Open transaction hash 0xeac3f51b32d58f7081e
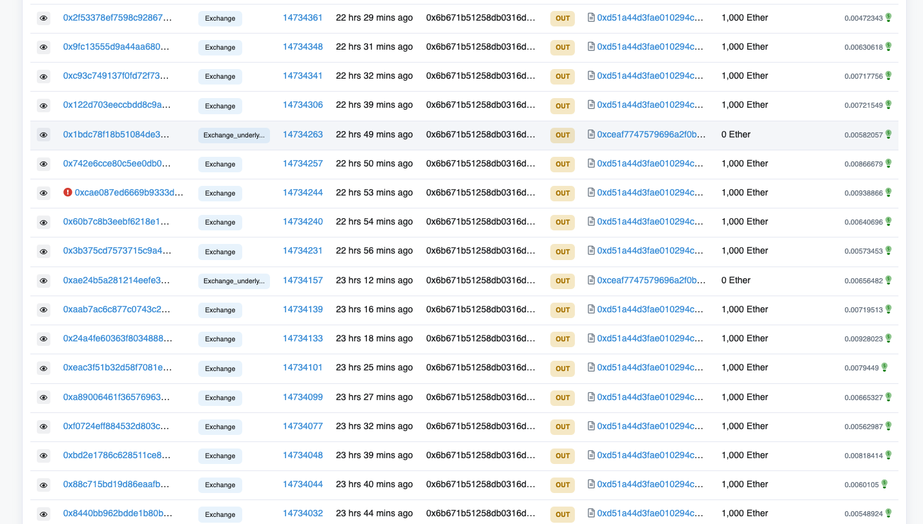The height and width of the screenshot is (524, 923). pos(117,368)
